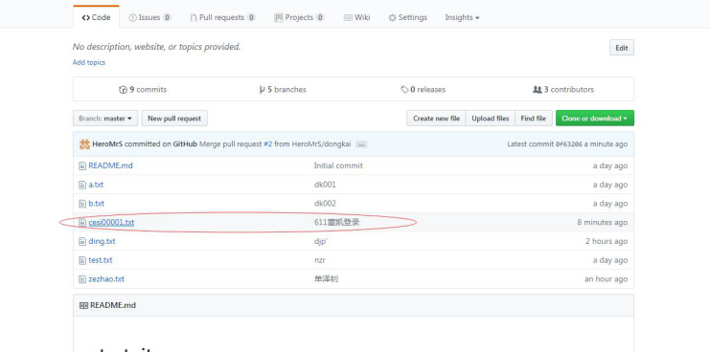Click the file icon beside cesi00001.txt
710x352 pixels.
click(82, 223)
